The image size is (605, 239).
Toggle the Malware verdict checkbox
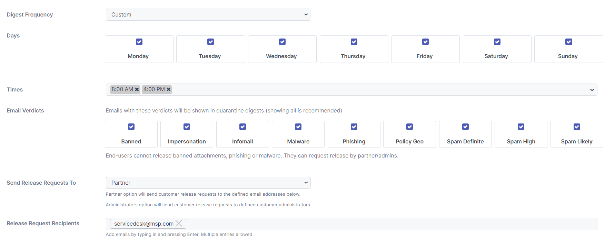(x=298, y=127)
